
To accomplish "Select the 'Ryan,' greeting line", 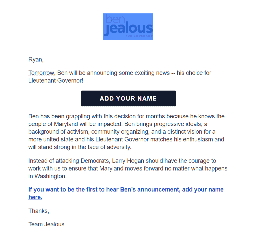I will 36,59.
